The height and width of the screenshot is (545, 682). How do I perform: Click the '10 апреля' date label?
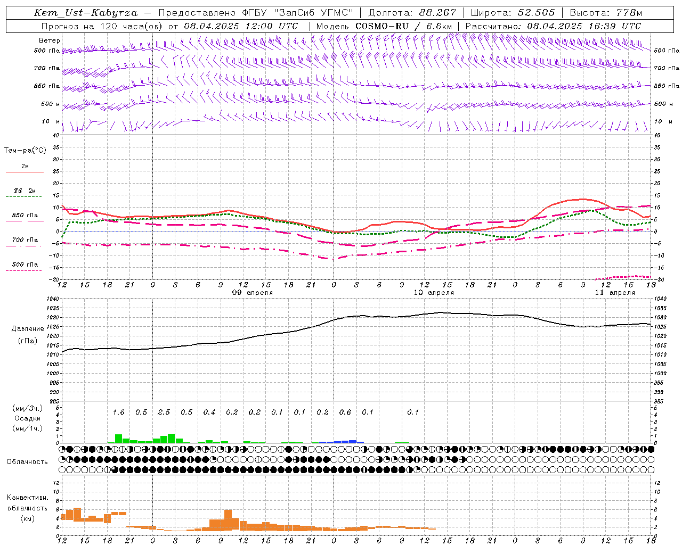click(x=434, y=293)
